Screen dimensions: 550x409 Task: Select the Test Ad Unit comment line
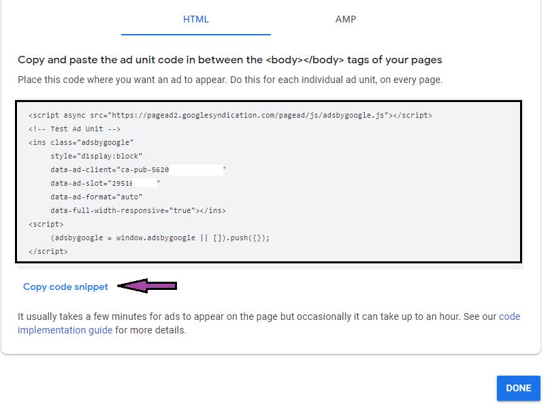[74, 129]
